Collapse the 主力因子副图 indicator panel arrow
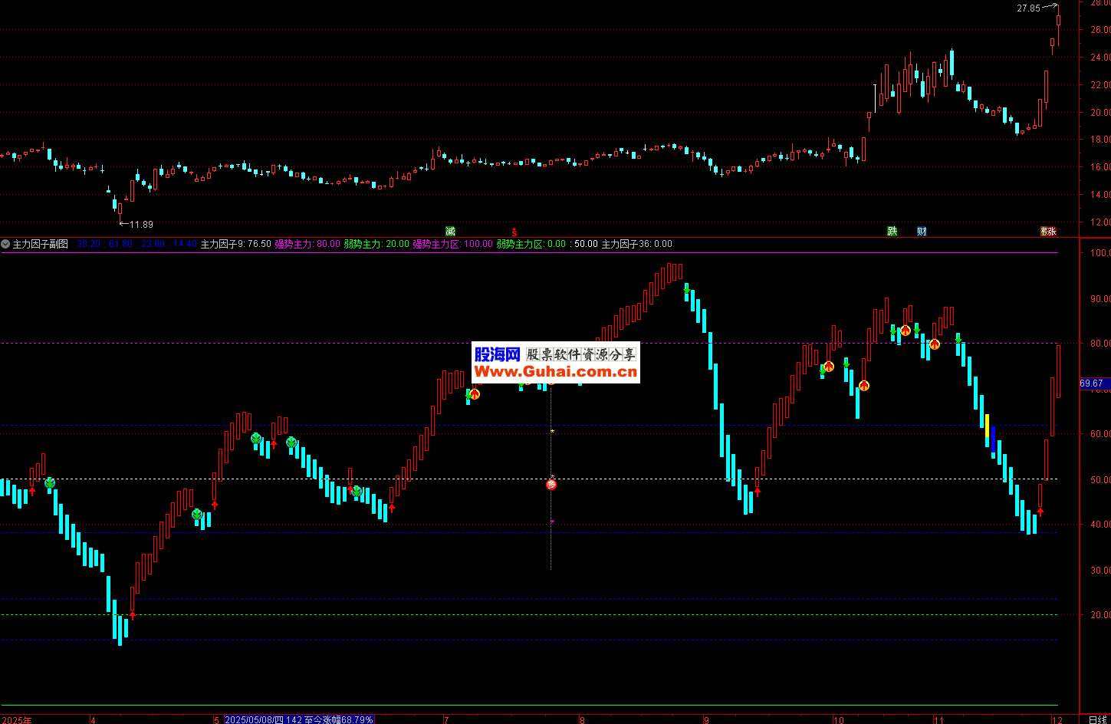This screenshot has width=1111, height=724. (5, 245)
